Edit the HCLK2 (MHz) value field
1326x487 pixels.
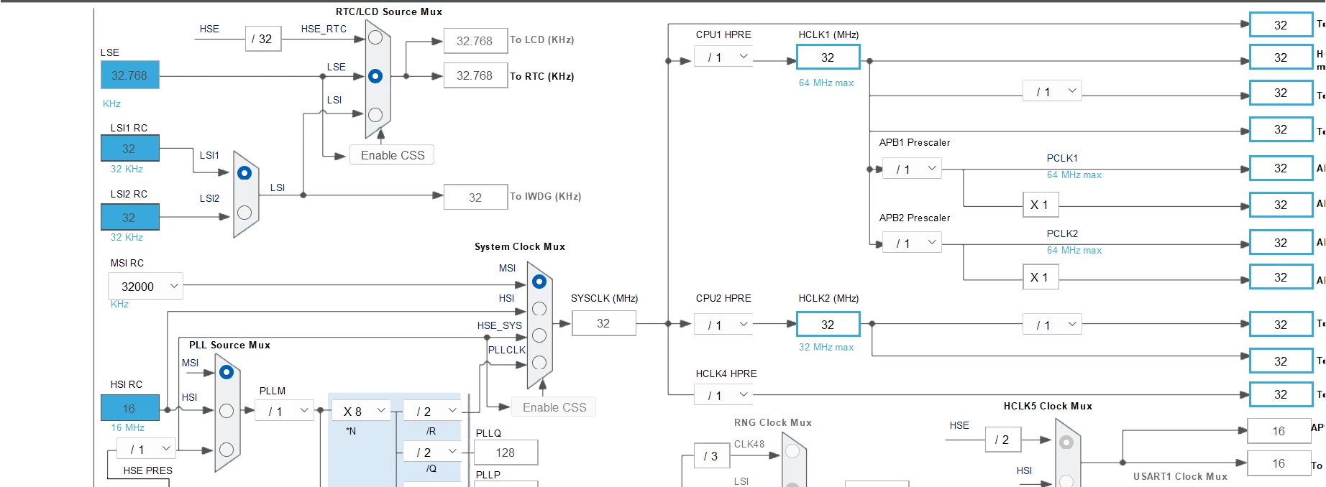(828, 325)
